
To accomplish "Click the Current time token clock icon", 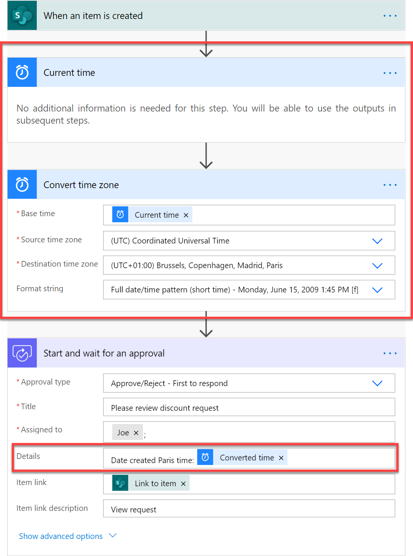I will [x=120, y=215].
